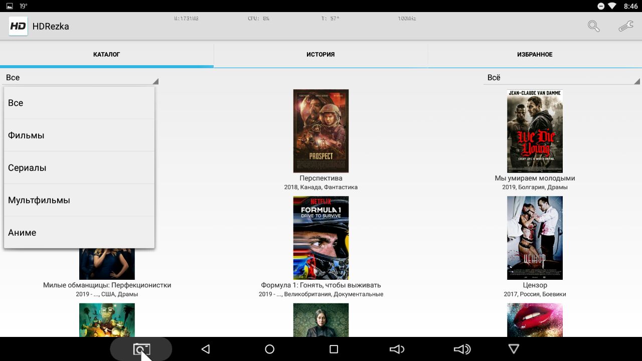642x361 pixels.
Task: Open 'Милые обманщицы: Перфекционистки' title
Action: [107, 285]
